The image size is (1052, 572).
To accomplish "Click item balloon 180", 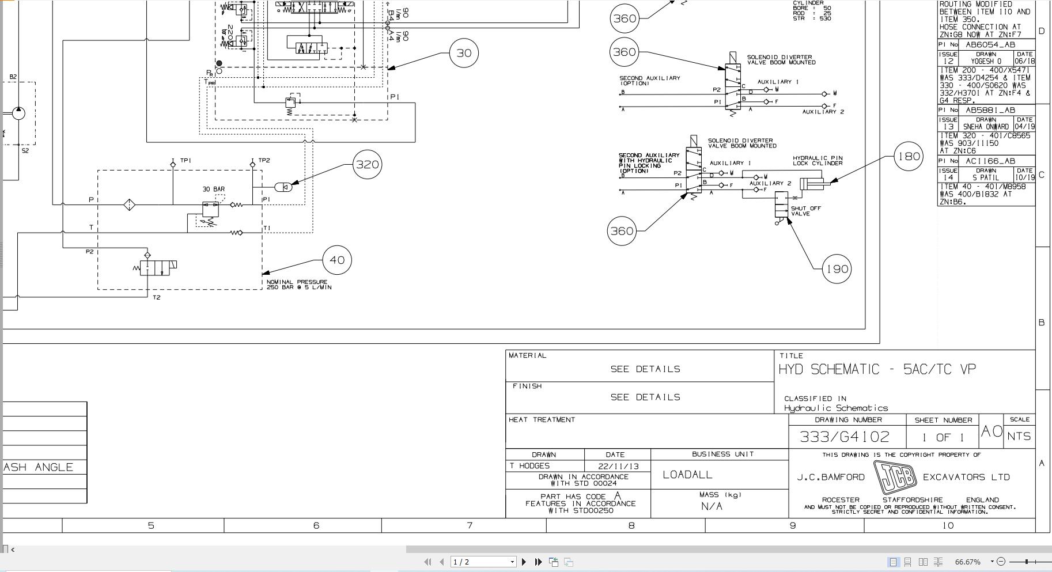I will pos(909,156).
